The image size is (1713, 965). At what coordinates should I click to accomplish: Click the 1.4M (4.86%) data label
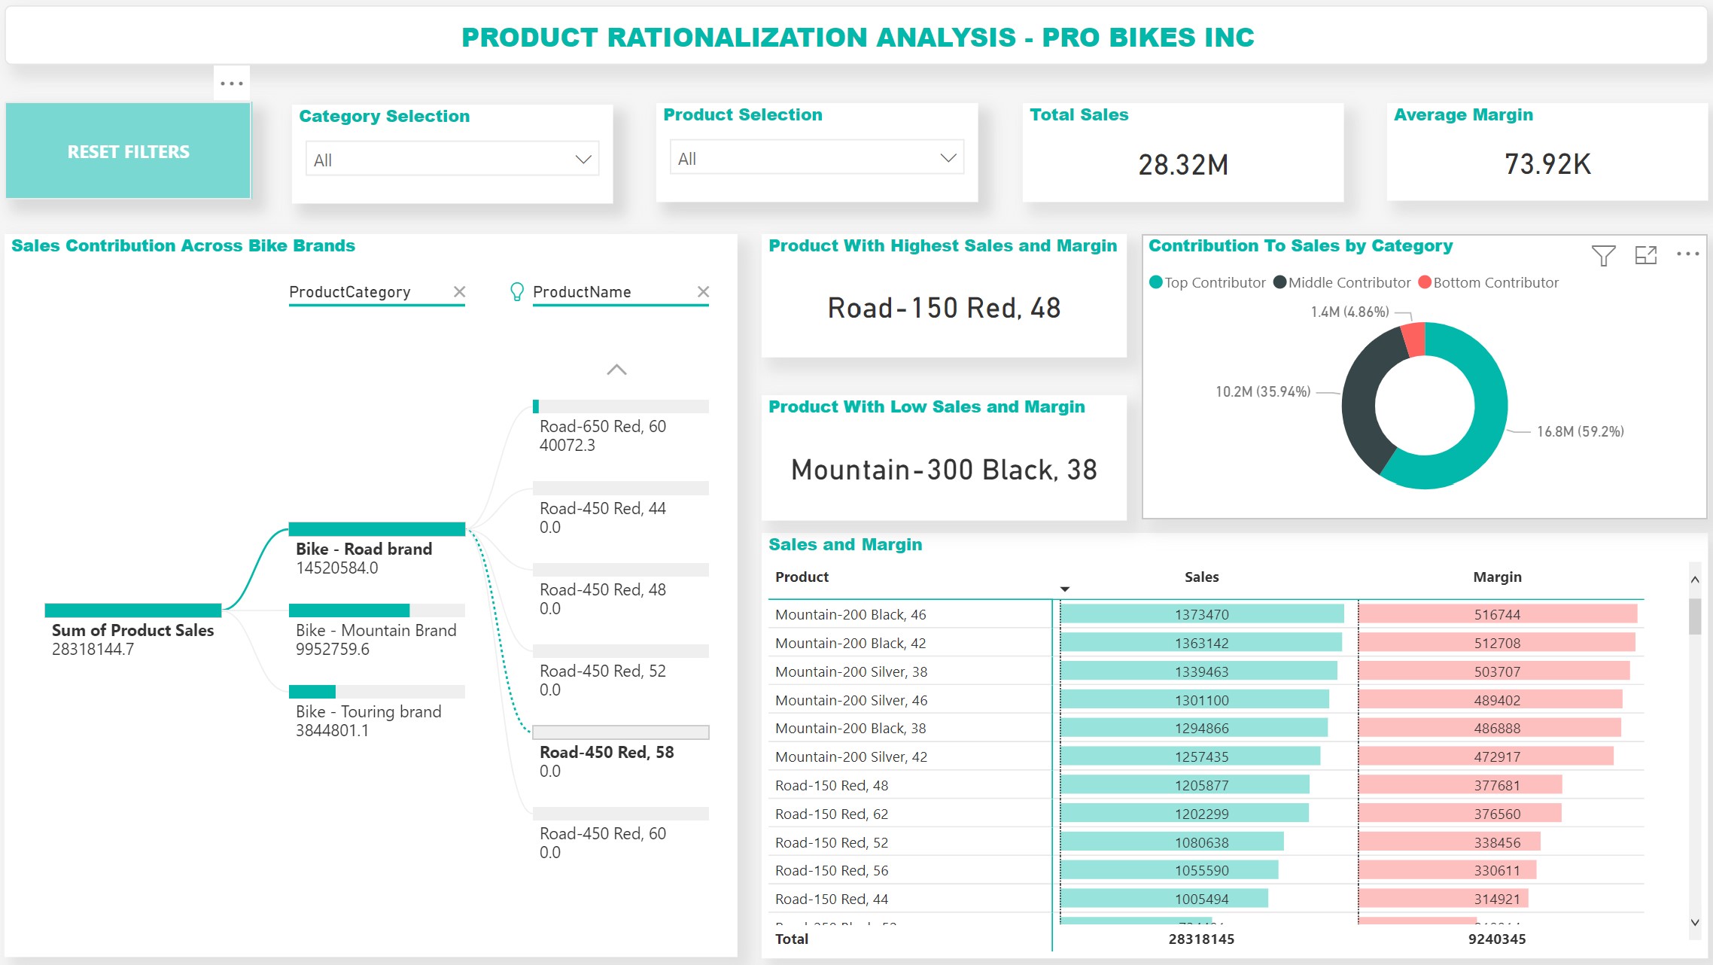tap(1349, 312)
